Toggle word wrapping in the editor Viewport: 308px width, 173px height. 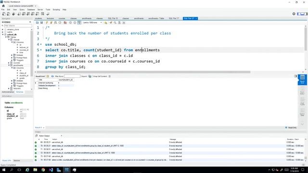[124, 23]
